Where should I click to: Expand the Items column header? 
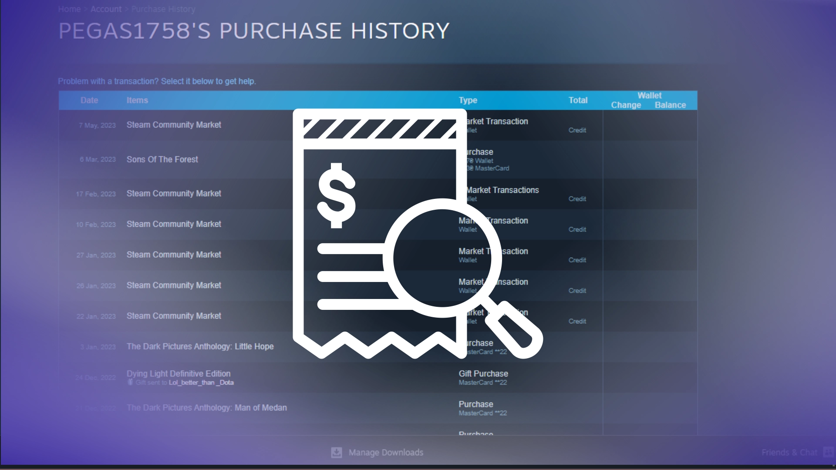137,100
